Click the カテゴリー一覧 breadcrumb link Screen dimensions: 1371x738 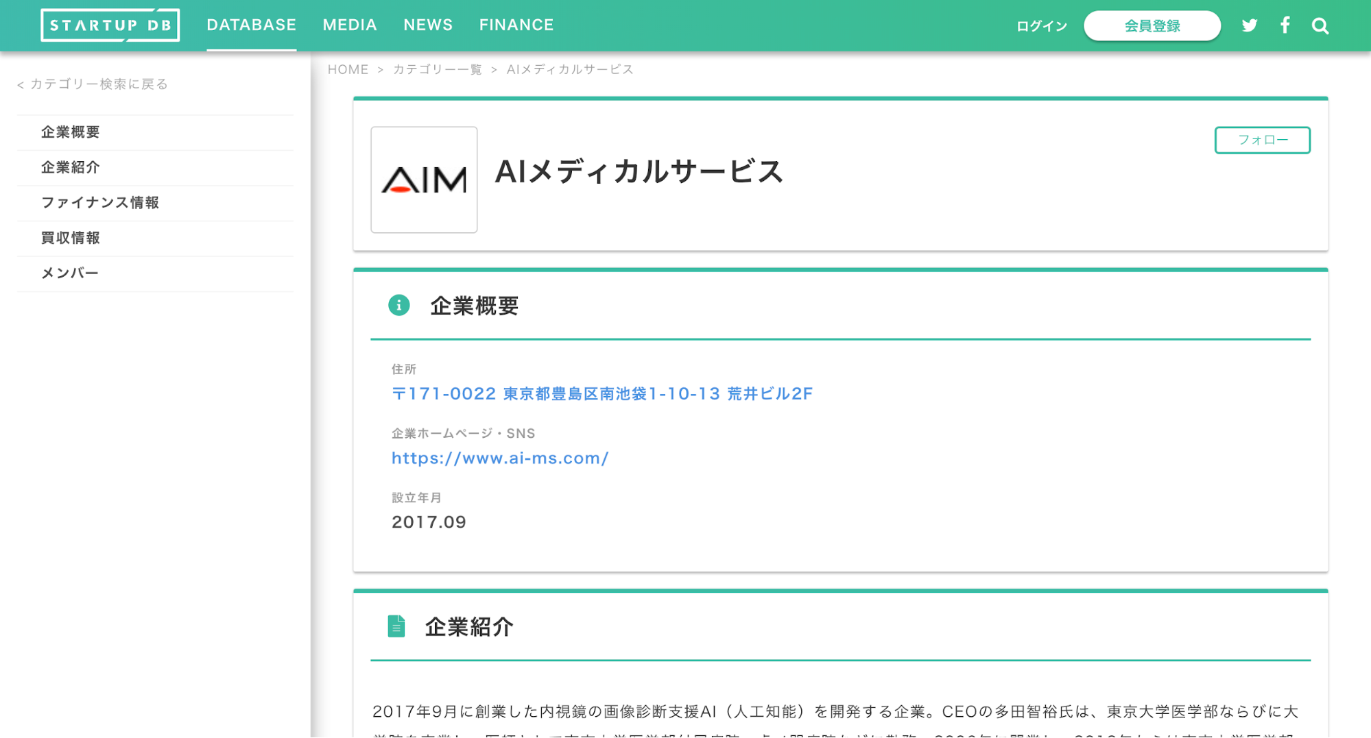[438, 69]
